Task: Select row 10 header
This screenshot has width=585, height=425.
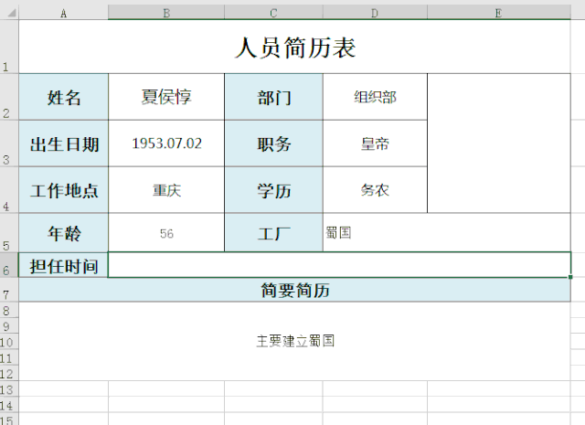Action: (x=9, y=342)
